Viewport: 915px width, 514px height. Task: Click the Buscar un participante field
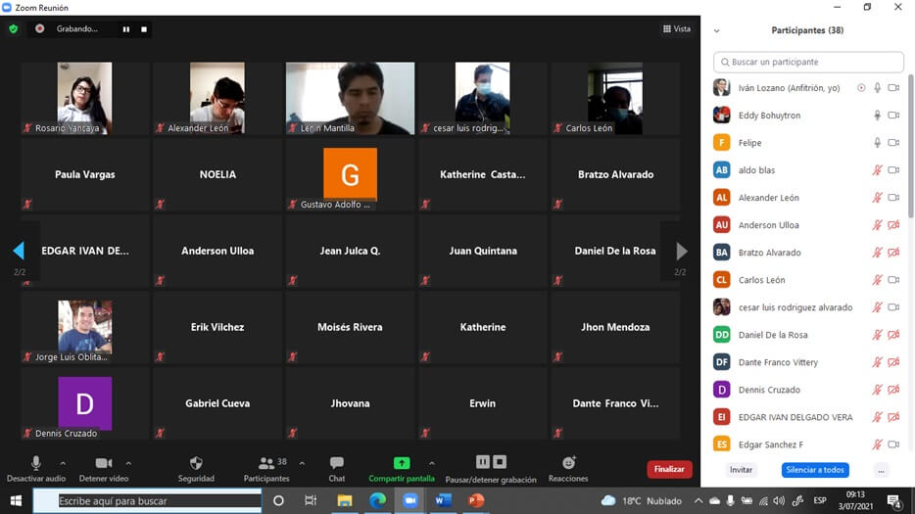pos(808,62)
